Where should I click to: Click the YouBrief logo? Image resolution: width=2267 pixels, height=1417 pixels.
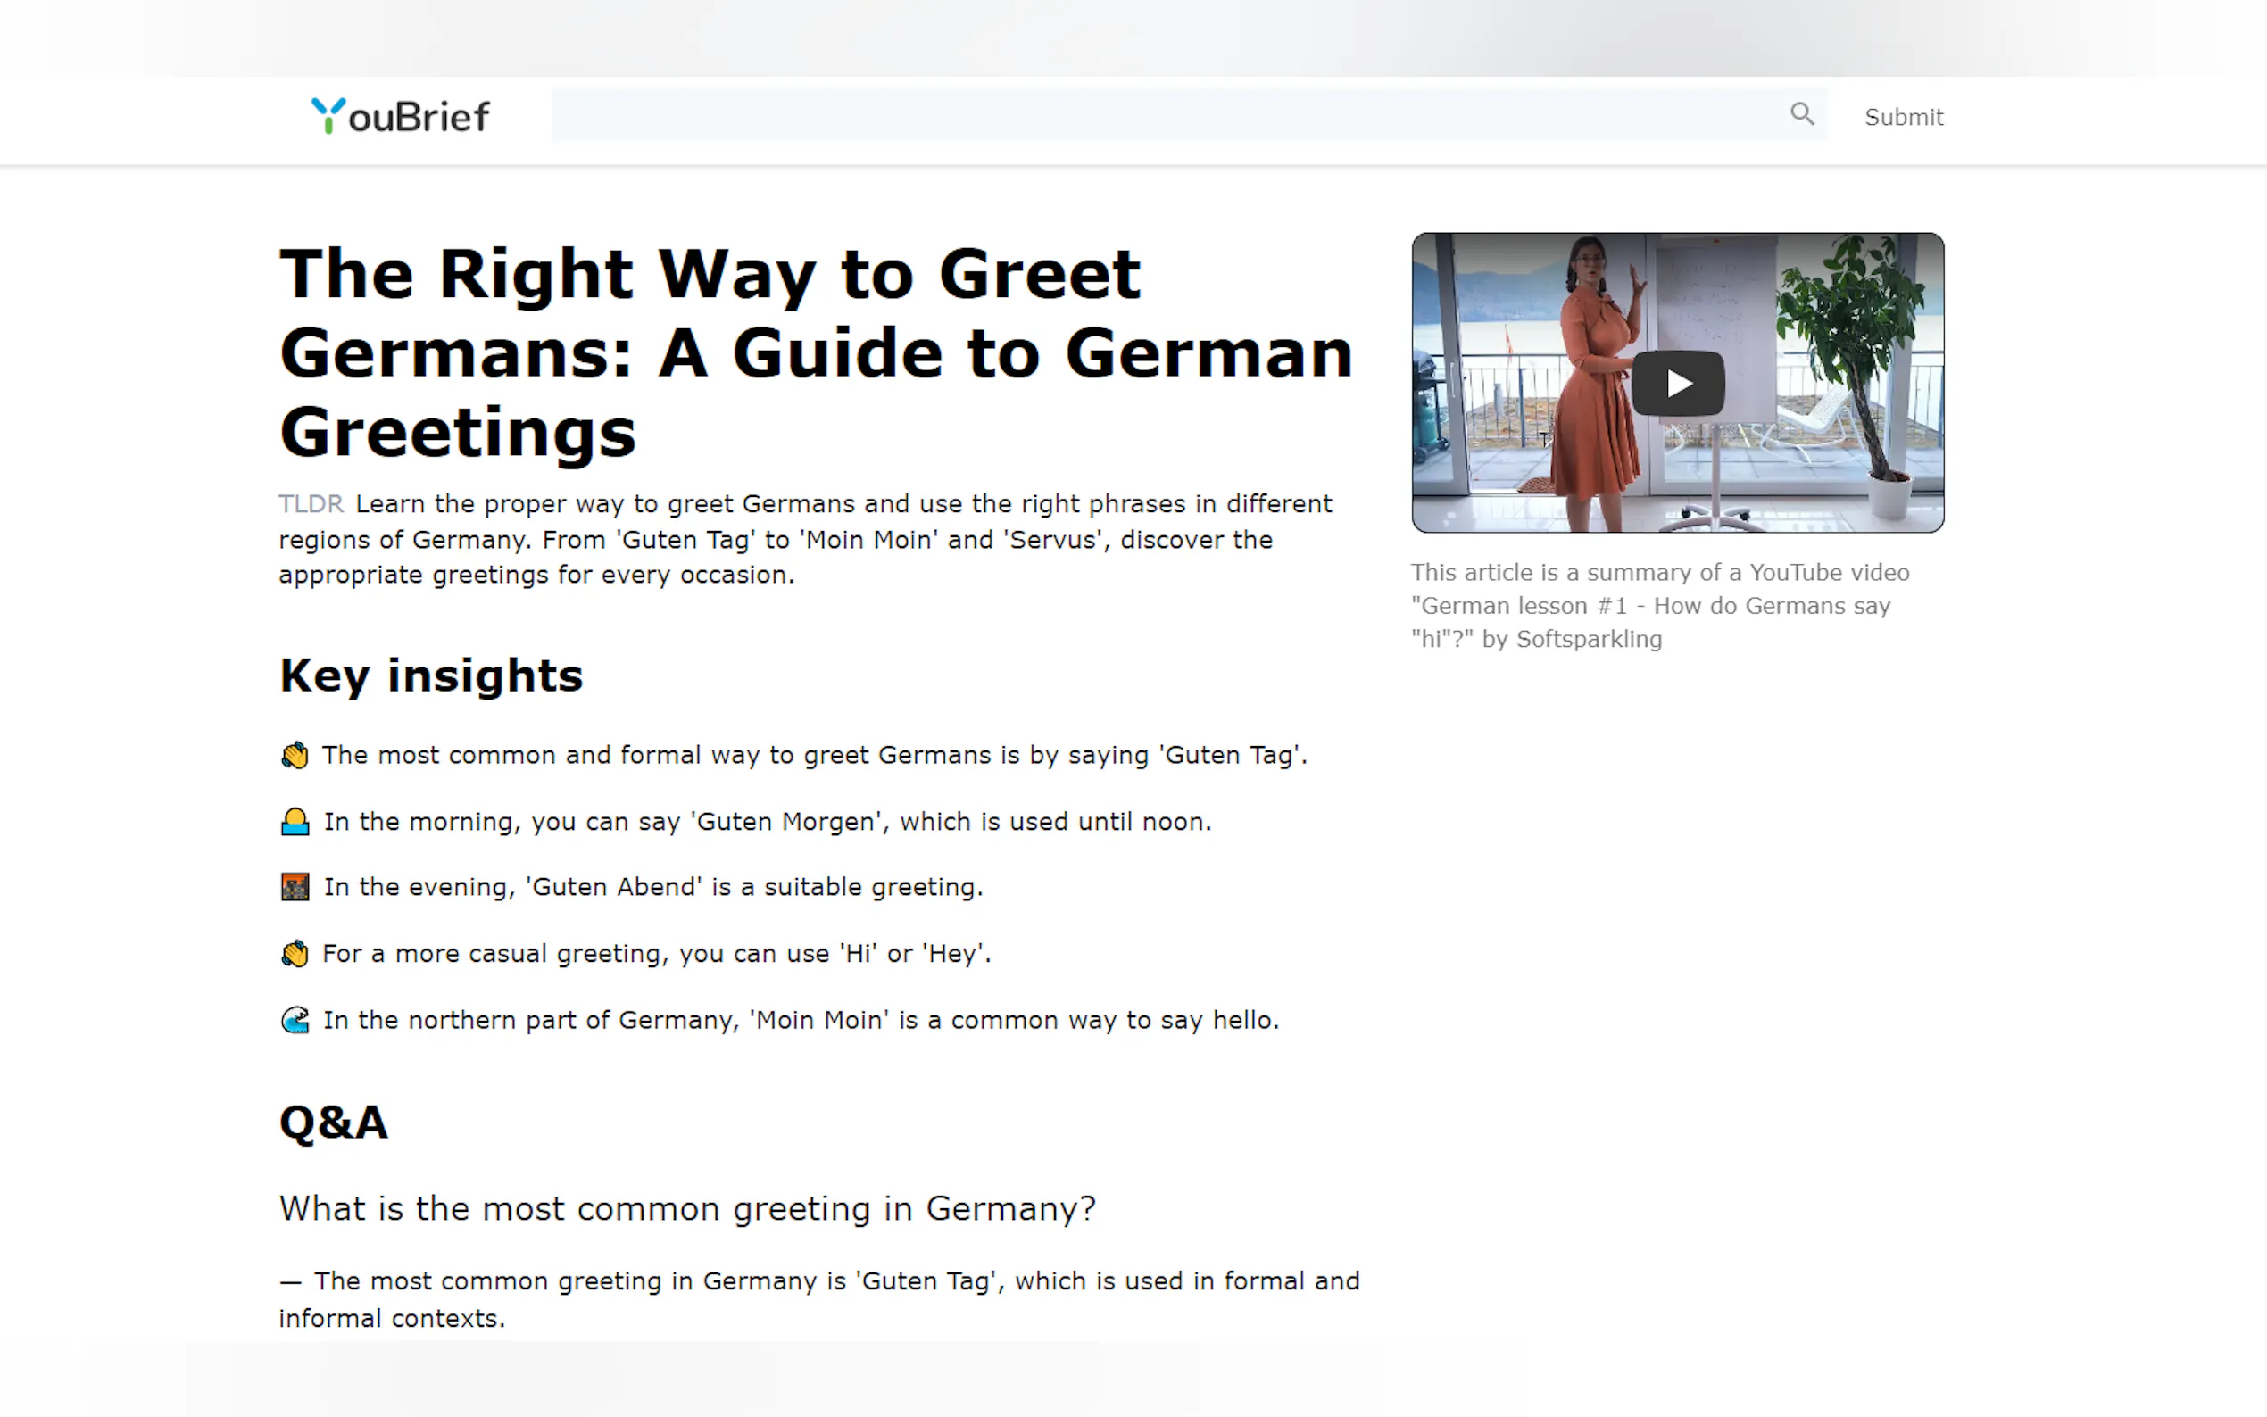coord(400,116)
